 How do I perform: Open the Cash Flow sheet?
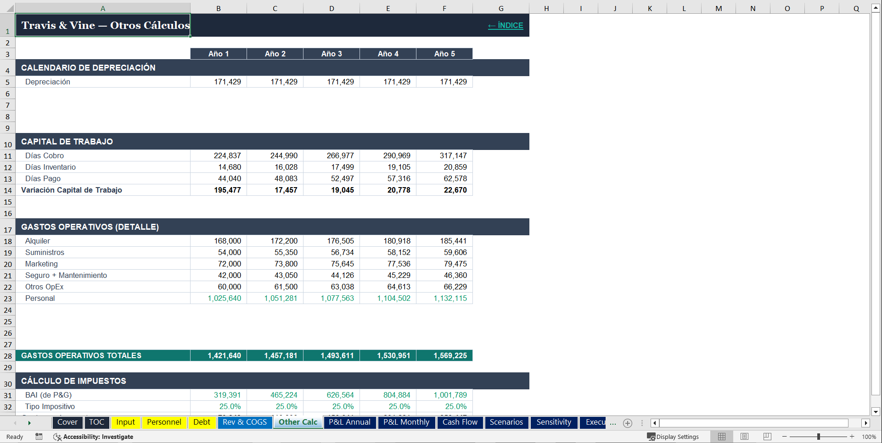pyautogui.click(x=460, y=422)
